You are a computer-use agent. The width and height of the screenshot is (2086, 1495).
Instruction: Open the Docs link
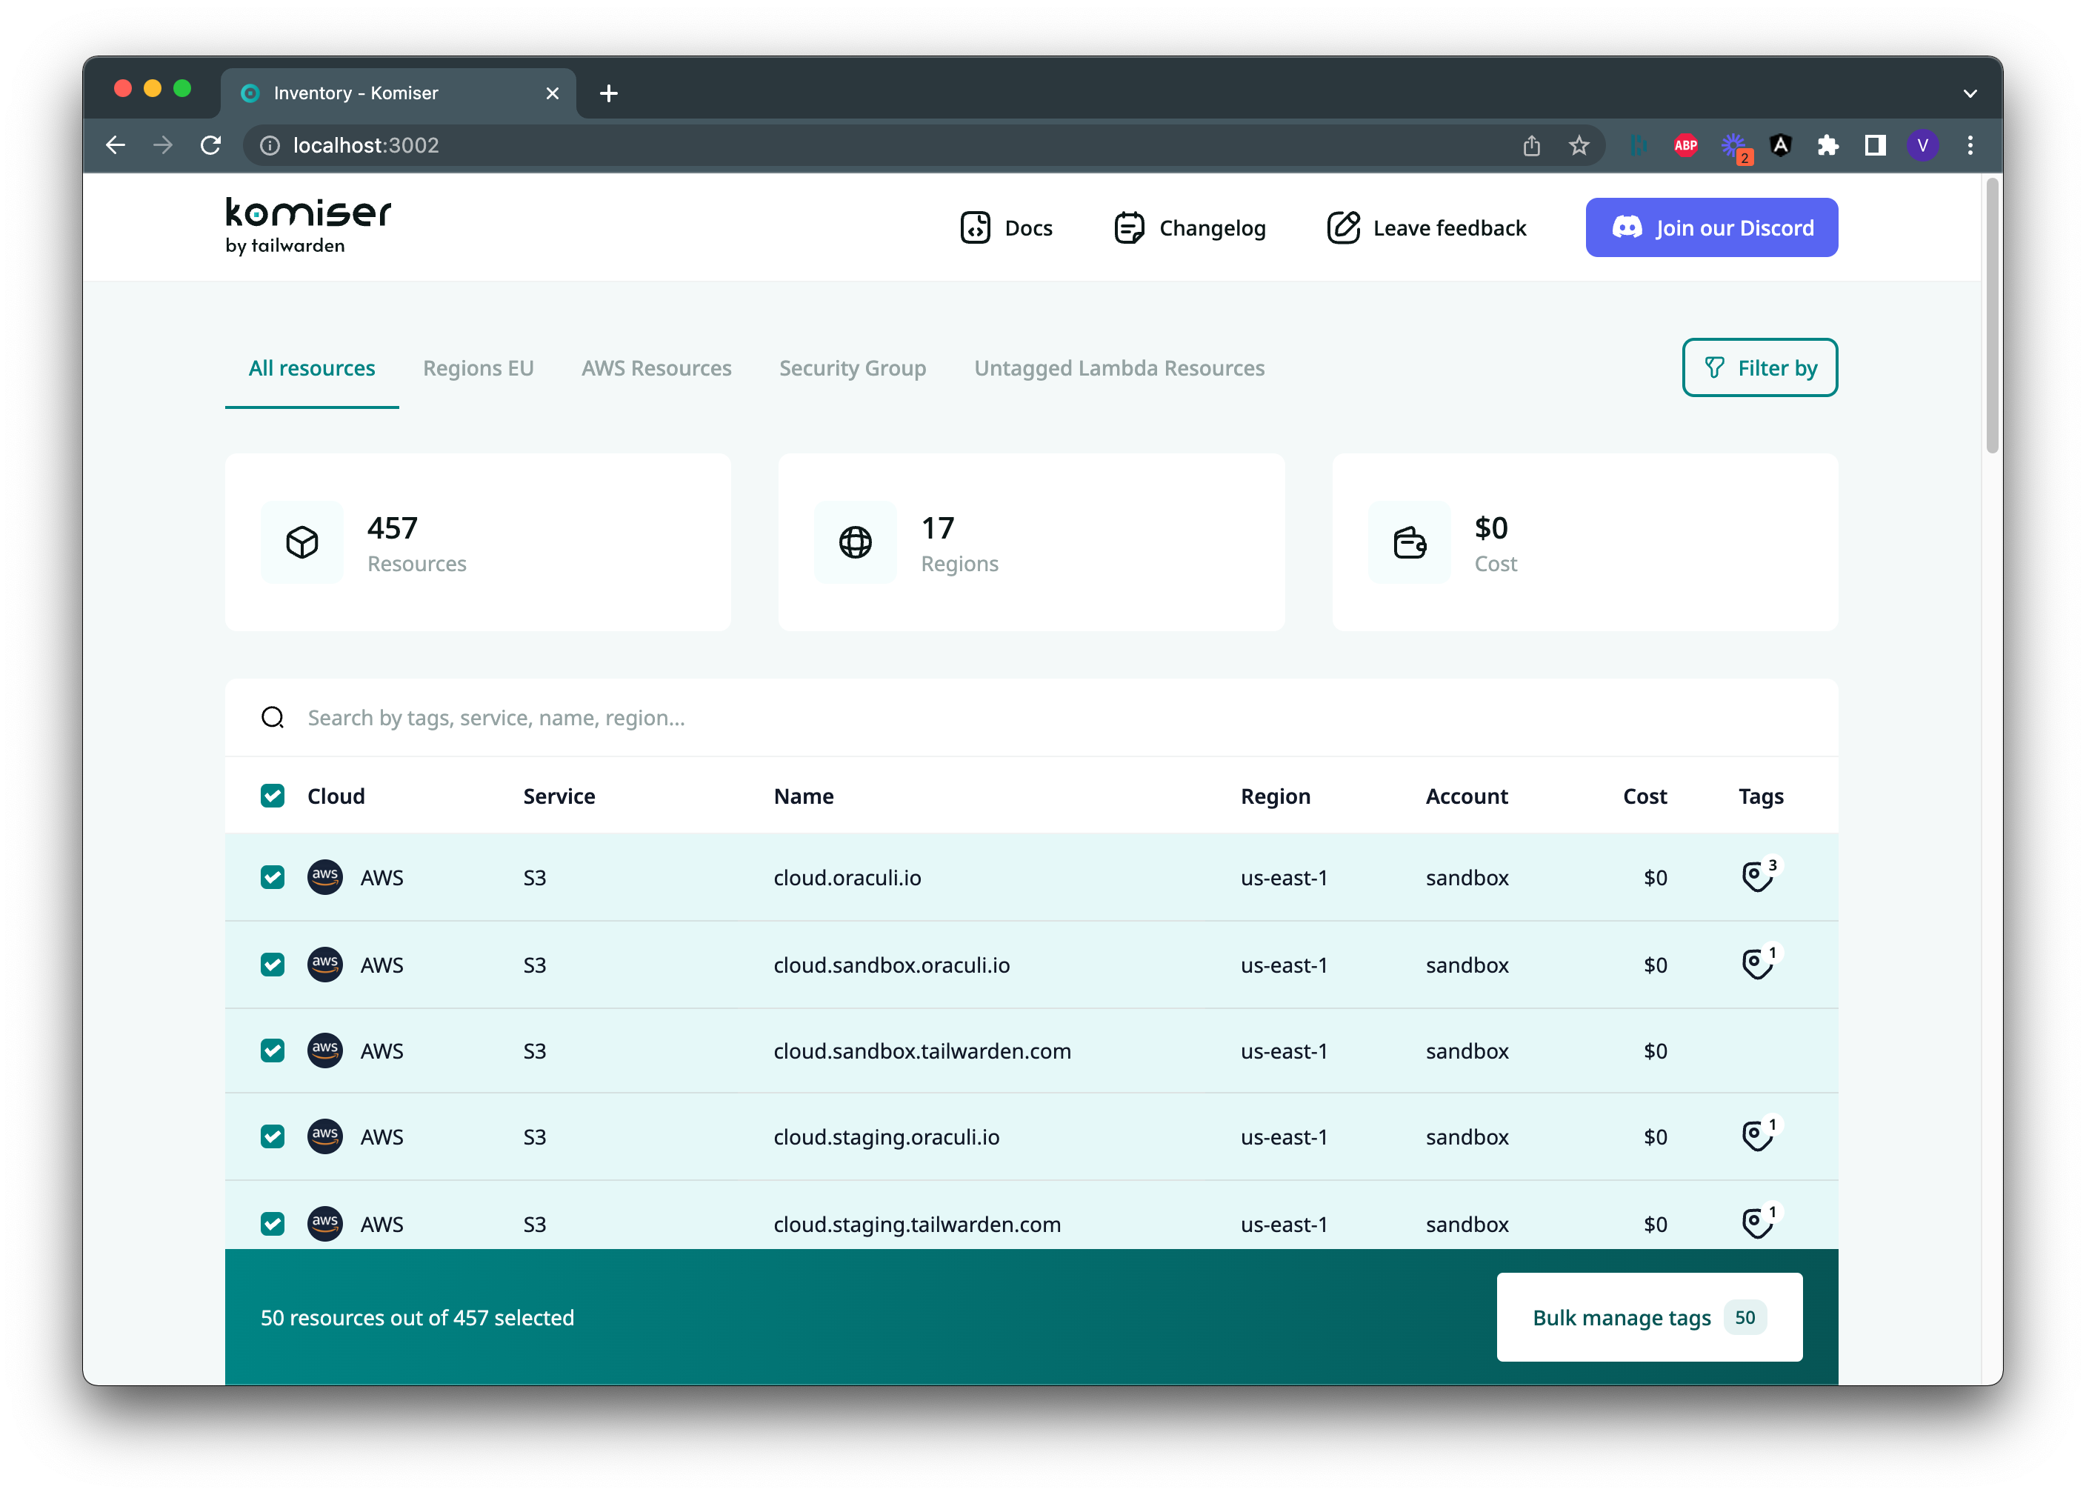(1007, 227)
